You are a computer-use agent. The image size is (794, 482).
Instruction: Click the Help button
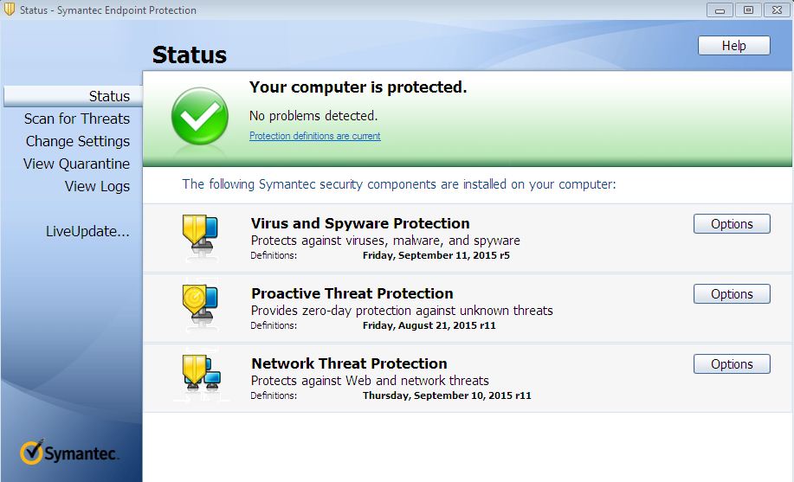click(x=733, y=46)
